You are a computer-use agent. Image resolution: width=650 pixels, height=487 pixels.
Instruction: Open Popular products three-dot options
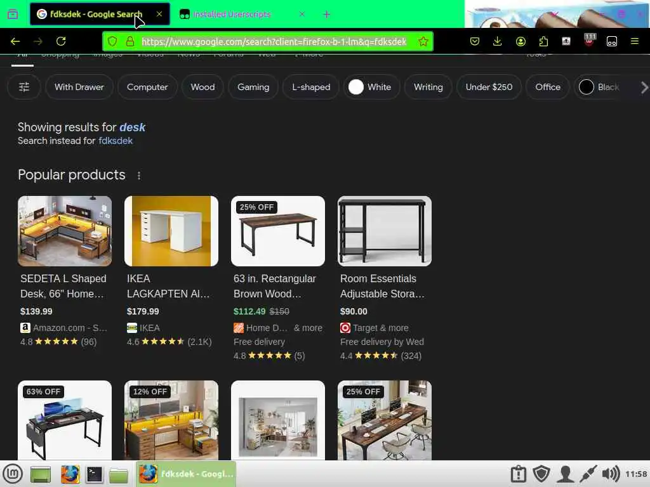point(139,176)
